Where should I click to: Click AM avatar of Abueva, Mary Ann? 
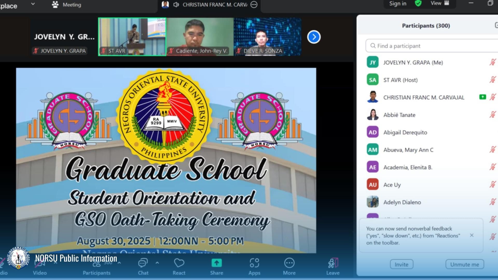point(373,150)
